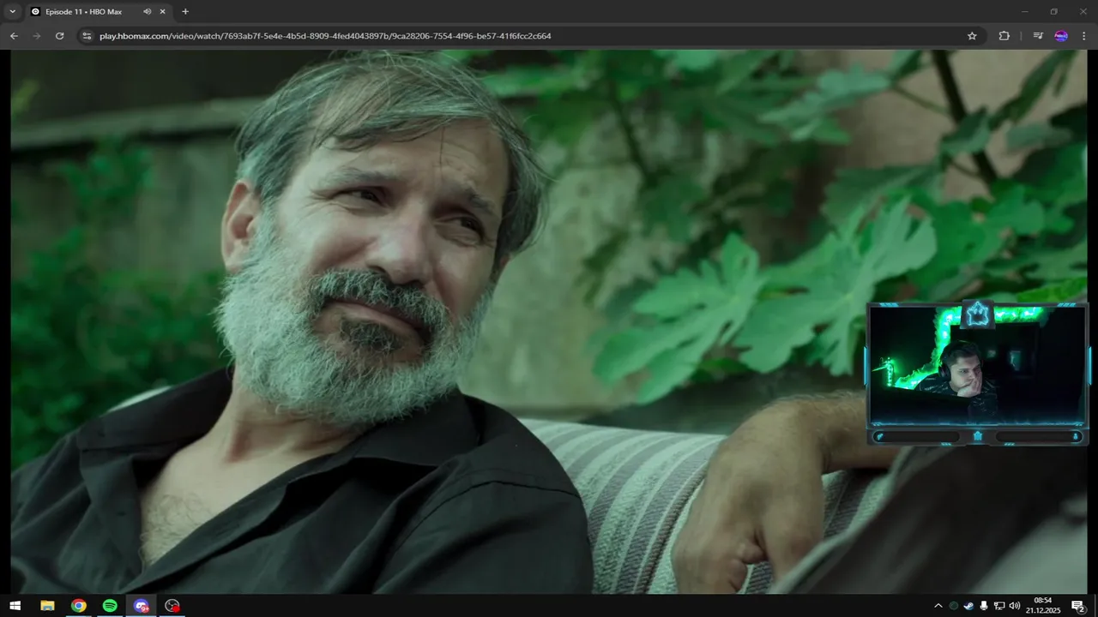
Task: Switch to Chrome in the taskbar
Action: click(x=78, y=606)
